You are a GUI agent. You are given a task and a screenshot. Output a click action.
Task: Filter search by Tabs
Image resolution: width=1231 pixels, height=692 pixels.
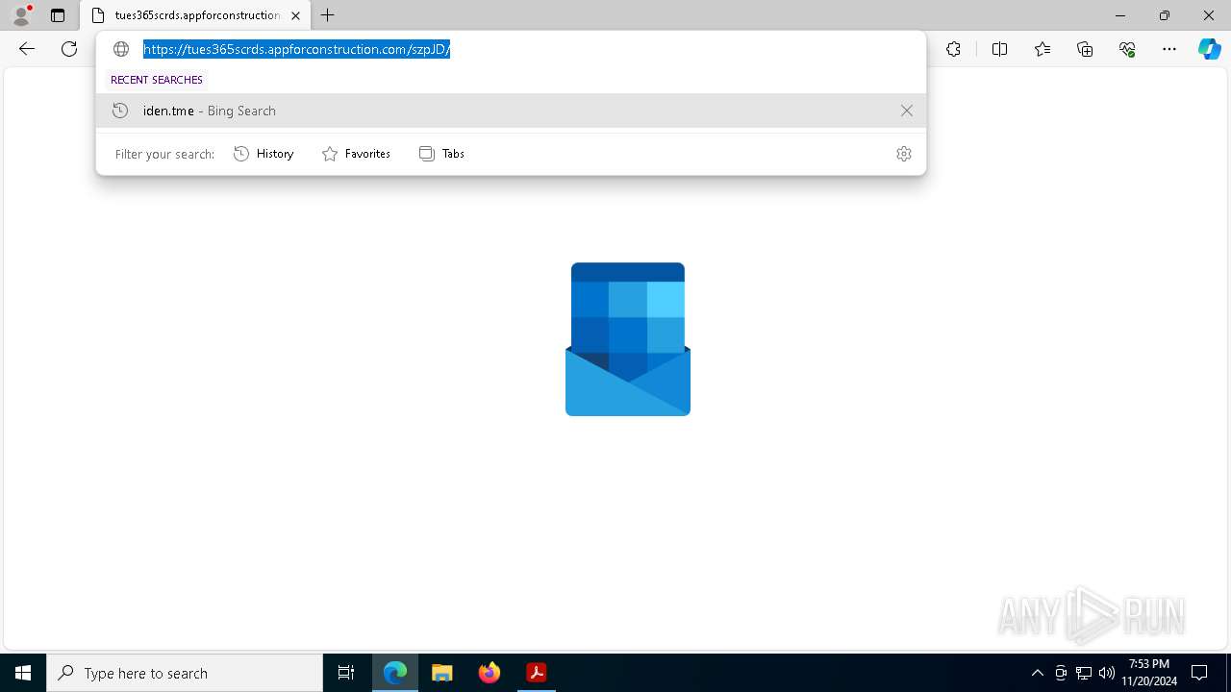(441, 154)
